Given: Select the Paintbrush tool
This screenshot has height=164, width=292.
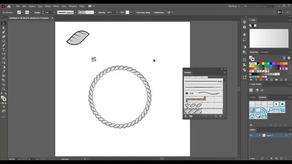Looking at the screenshot, I should coord(4,46).
